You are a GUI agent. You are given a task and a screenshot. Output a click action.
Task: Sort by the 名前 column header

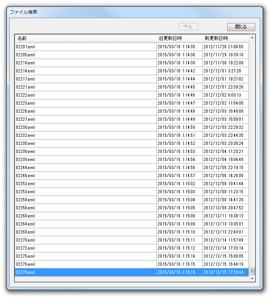click(x=85, y=38)
